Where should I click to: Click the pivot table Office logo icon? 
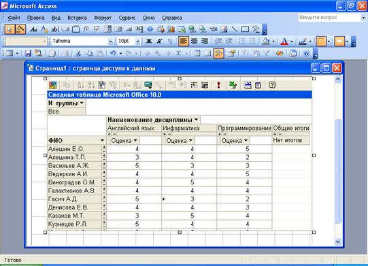tap(53, 85)
